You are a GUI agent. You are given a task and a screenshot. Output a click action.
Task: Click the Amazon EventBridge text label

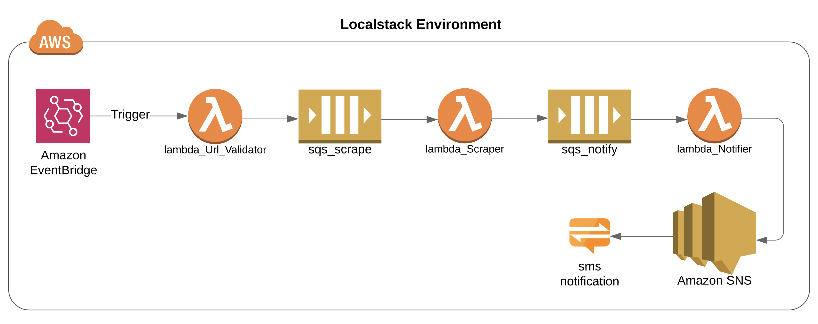(x=64, y=163)
